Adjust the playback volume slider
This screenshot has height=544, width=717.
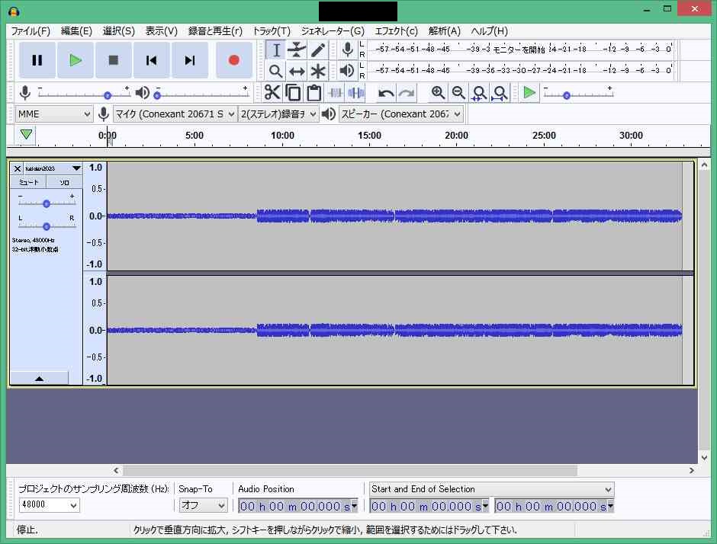(x=203, y=94)
